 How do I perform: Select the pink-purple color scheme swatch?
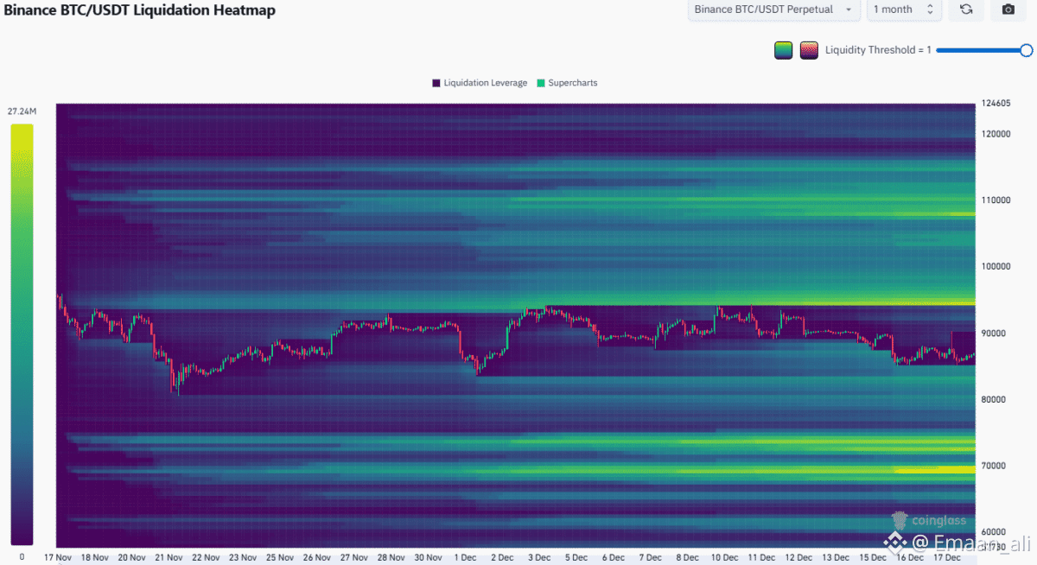tap(809, 50)
